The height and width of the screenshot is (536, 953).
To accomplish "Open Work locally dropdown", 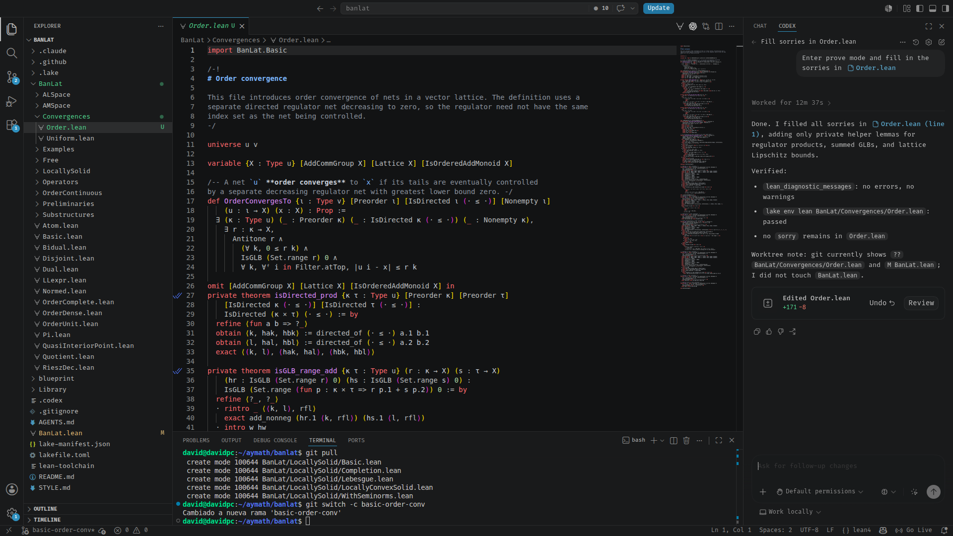I will (x=790, y=512).
